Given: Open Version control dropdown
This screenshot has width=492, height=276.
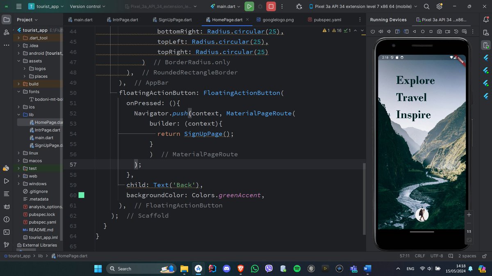Looking at the screenshot, I should pyautogui.click(x=87, y=6).
